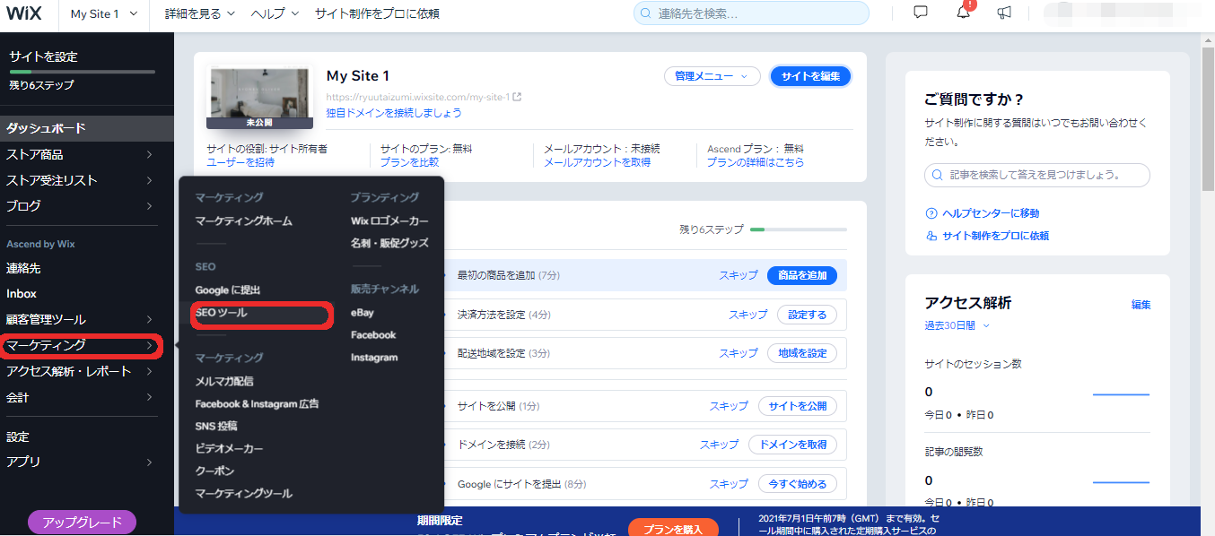This screenshot has height=536, width=1215.
Task: Open the notifications bell icon
Action: (963, 13)
